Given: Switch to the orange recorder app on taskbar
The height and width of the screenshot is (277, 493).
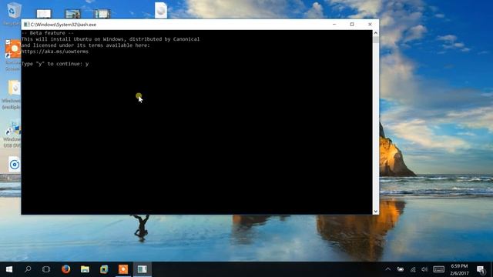Looking at the screenshot, I should tap(123, 269).
